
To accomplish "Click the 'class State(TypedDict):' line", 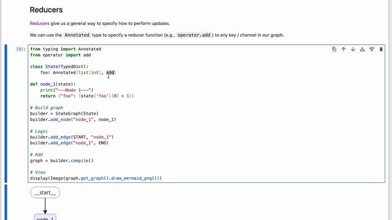I will click(x=59, y=67).
